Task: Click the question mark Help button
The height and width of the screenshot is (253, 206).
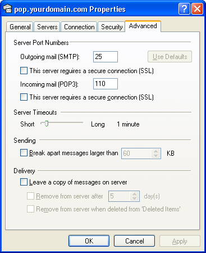Action: [x=184, y=8]
